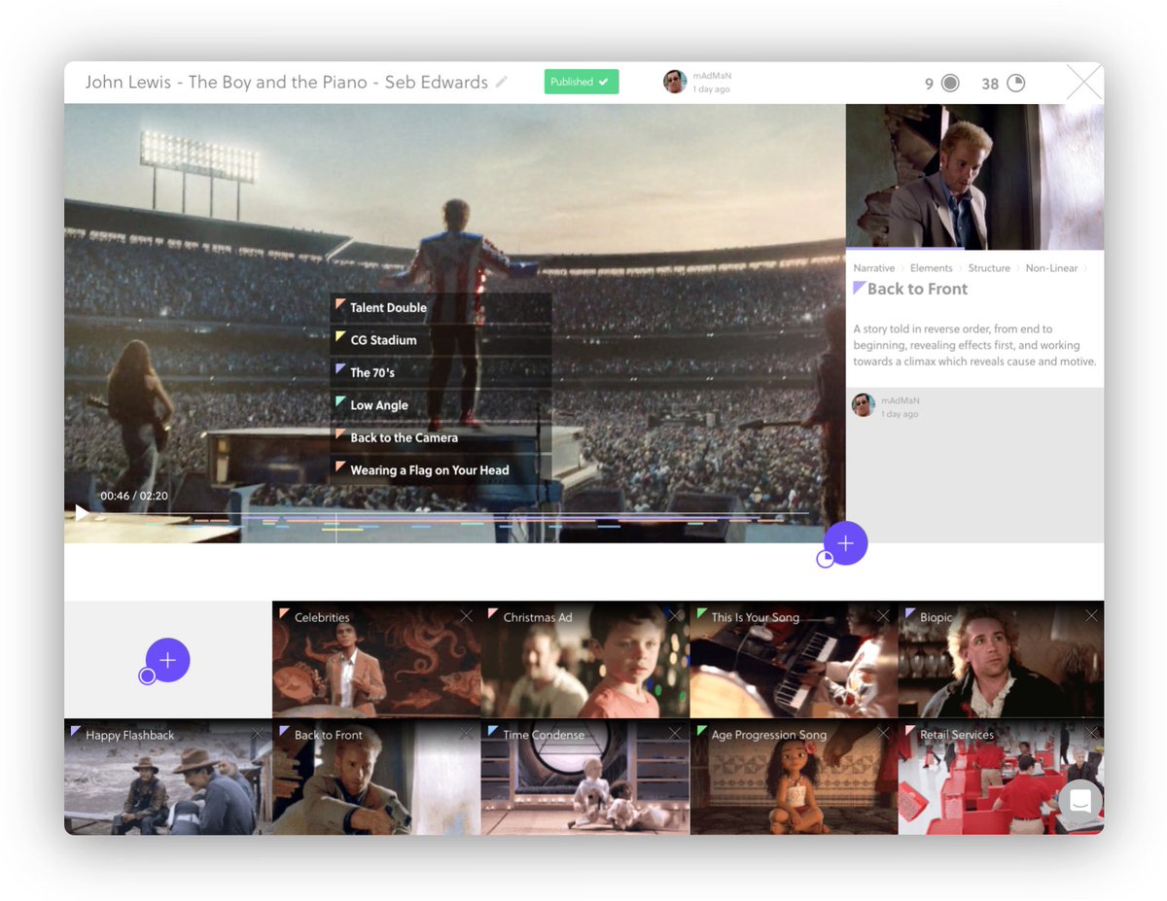
Task: Select The 70's tag
Action: click(x=441, y=372)
